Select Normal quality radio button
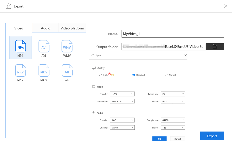 pos(166,75)
